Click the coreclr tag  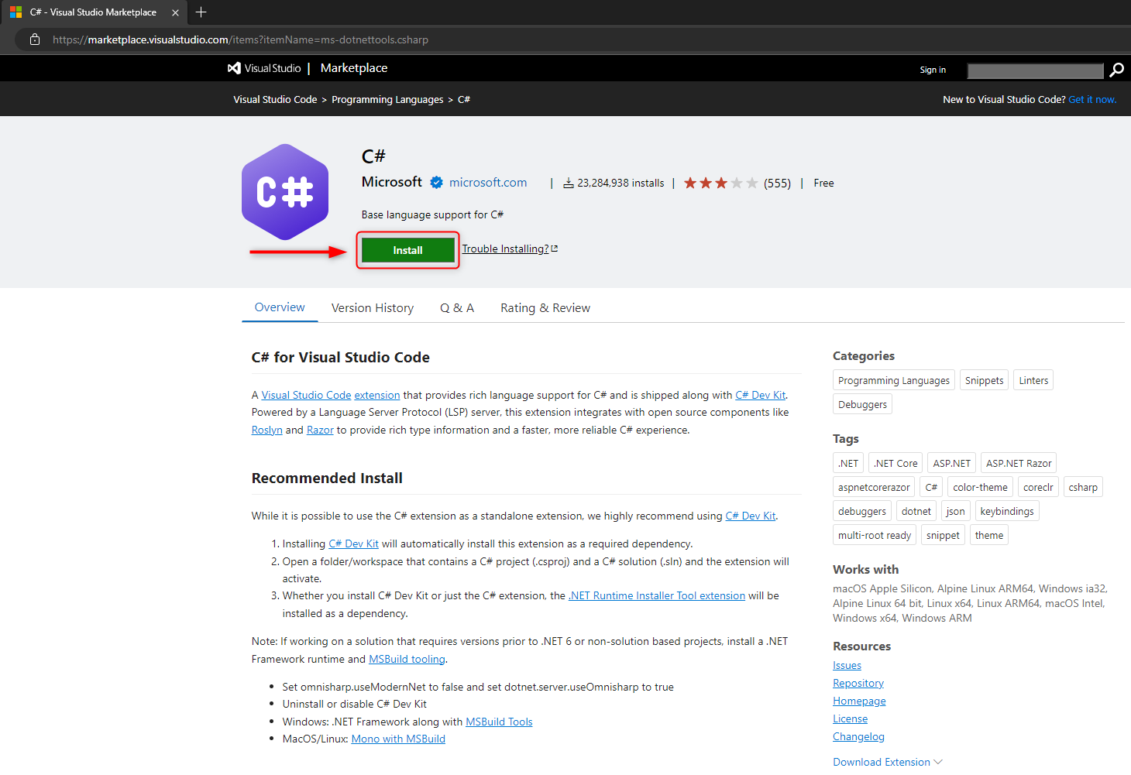coord(1038,487)
